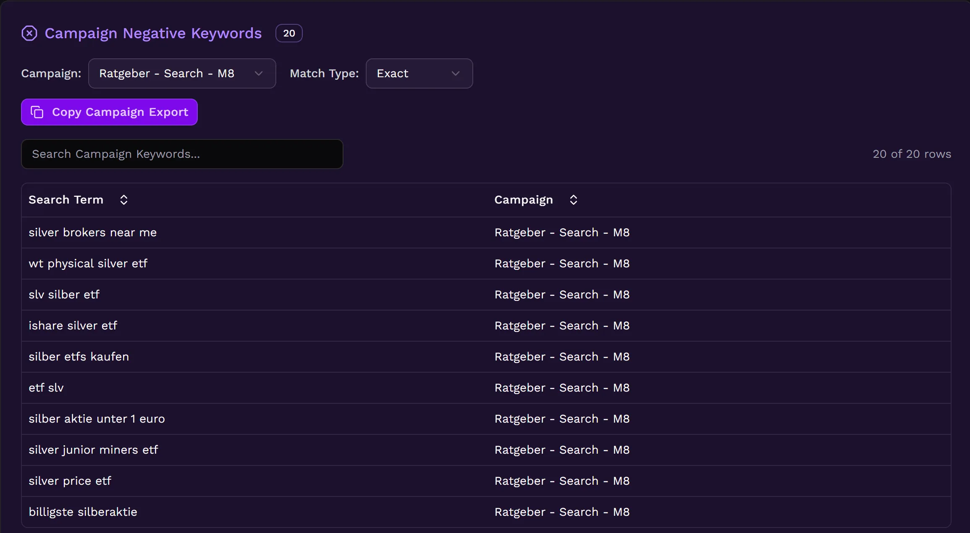The image size is (970, 533).
Task: Click the 20 count badge next to the title
Action: [x=289, y=33]
